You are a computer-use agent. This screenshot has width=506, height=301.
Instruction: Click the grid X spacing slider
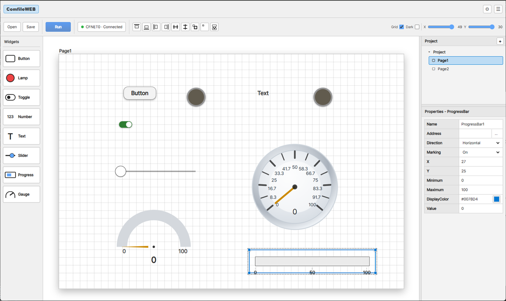coord(441,27)
